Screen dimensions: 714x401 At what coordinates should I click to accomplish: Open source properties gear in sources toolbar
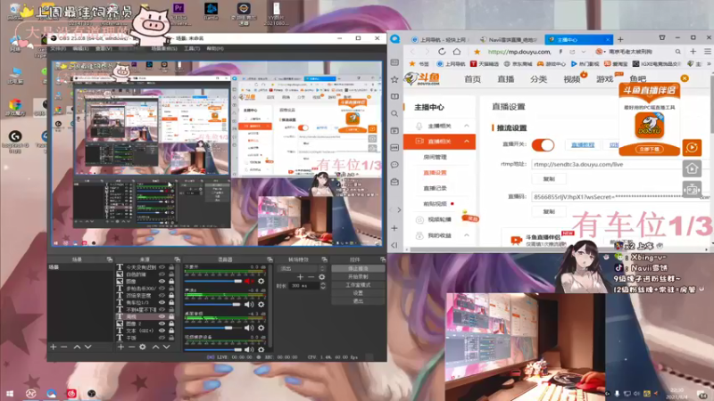[x=143, y=347]
